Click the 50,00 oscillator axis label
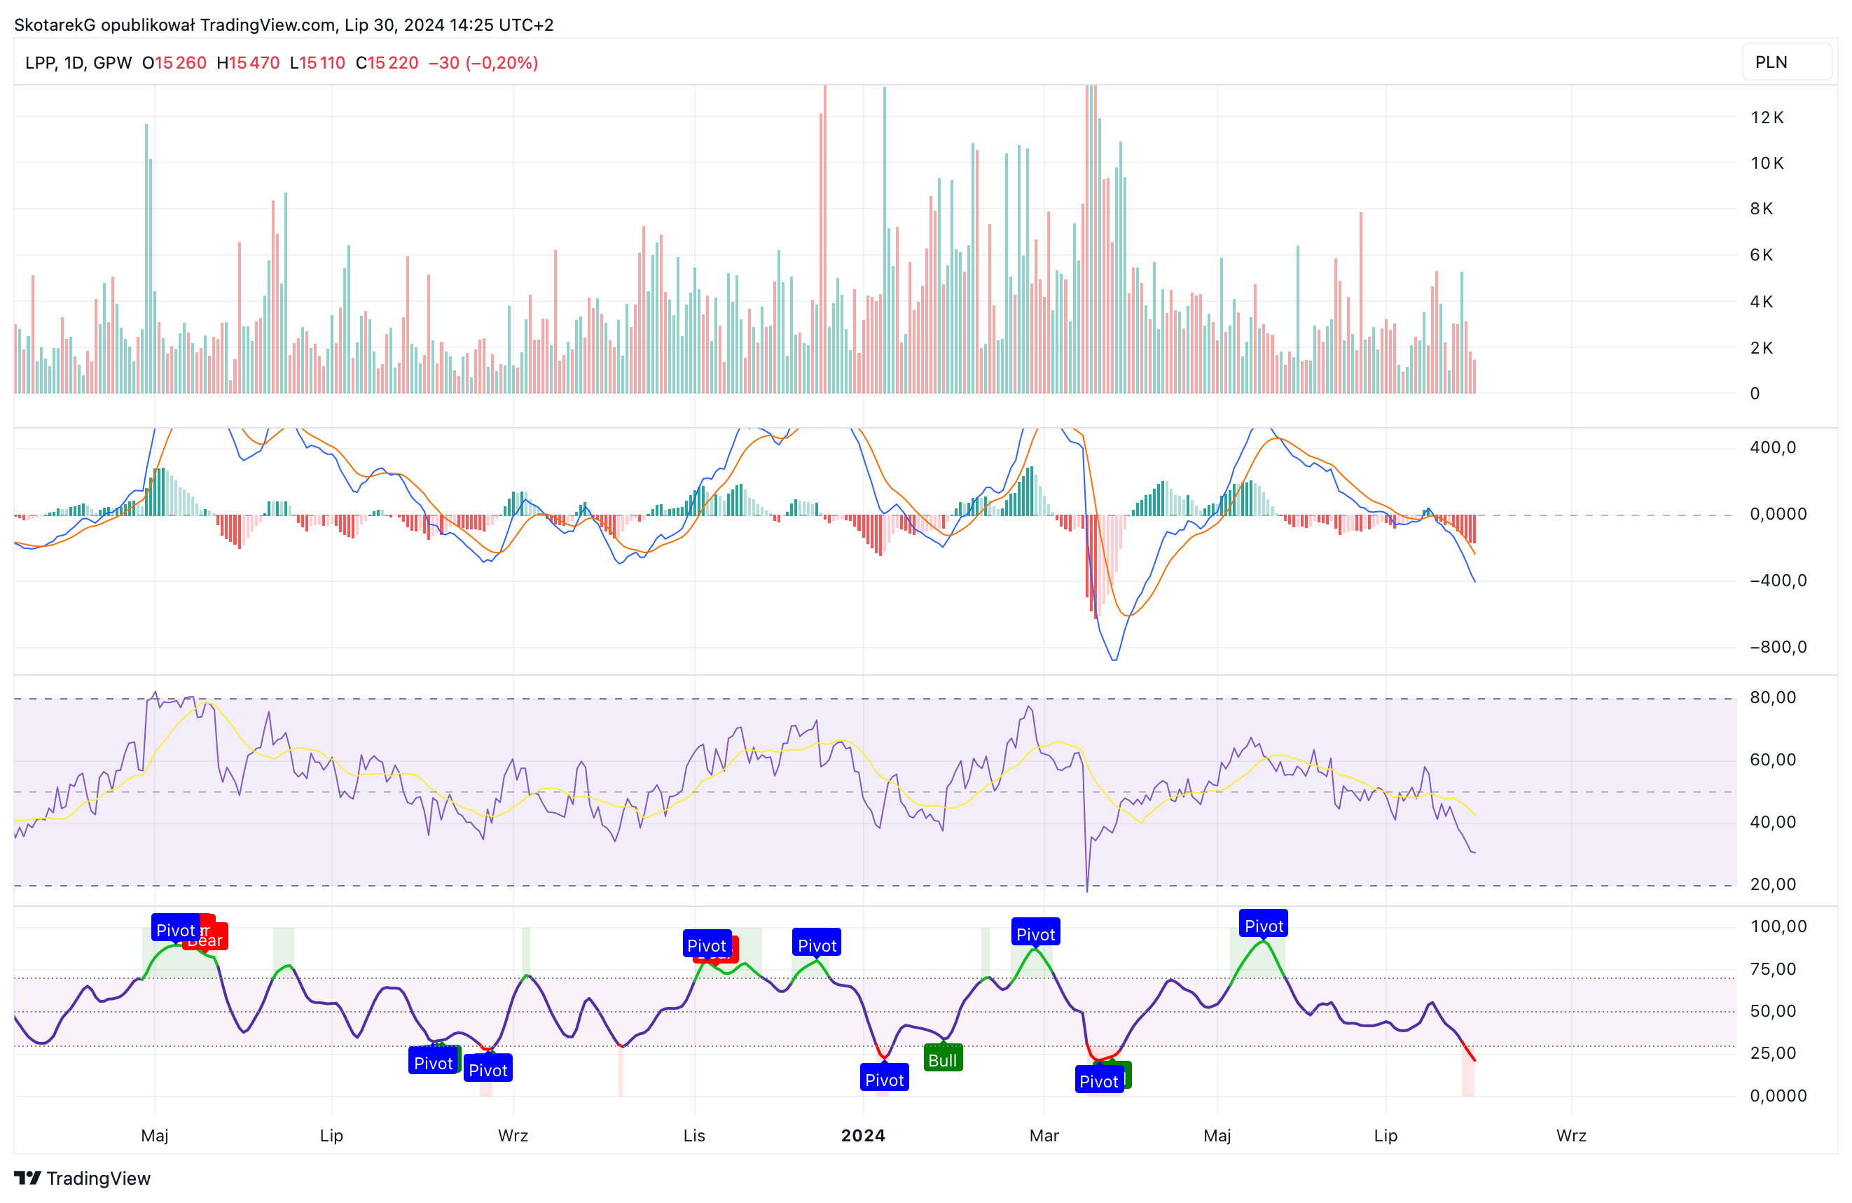The width and height of the screenshot is (1852, 1203). pyautogui.click(x=1773, y=1011)
